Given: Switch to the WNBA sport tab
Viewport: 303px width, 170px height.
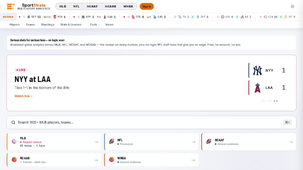Looking at the screenshot, I should [128, 6].
